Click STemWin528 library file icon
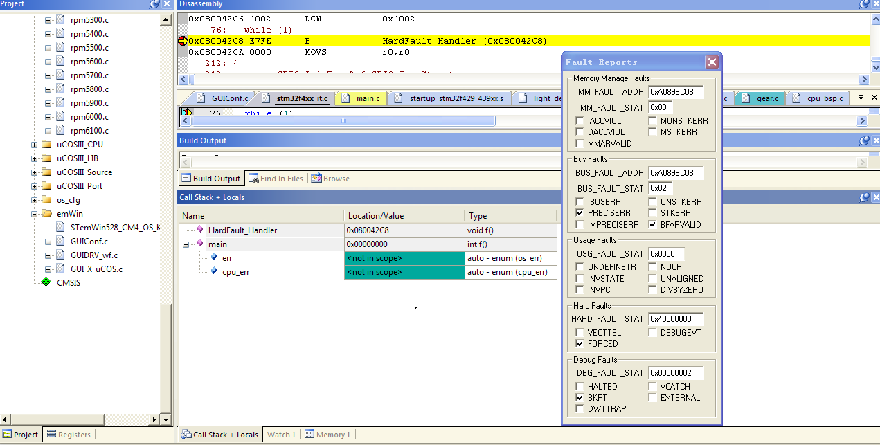The image size is (880, 445). point(60,228)
